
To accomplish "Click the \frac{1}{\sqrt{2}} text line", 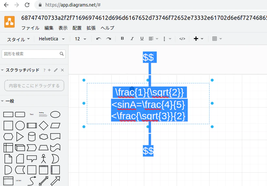I will 149,93.
